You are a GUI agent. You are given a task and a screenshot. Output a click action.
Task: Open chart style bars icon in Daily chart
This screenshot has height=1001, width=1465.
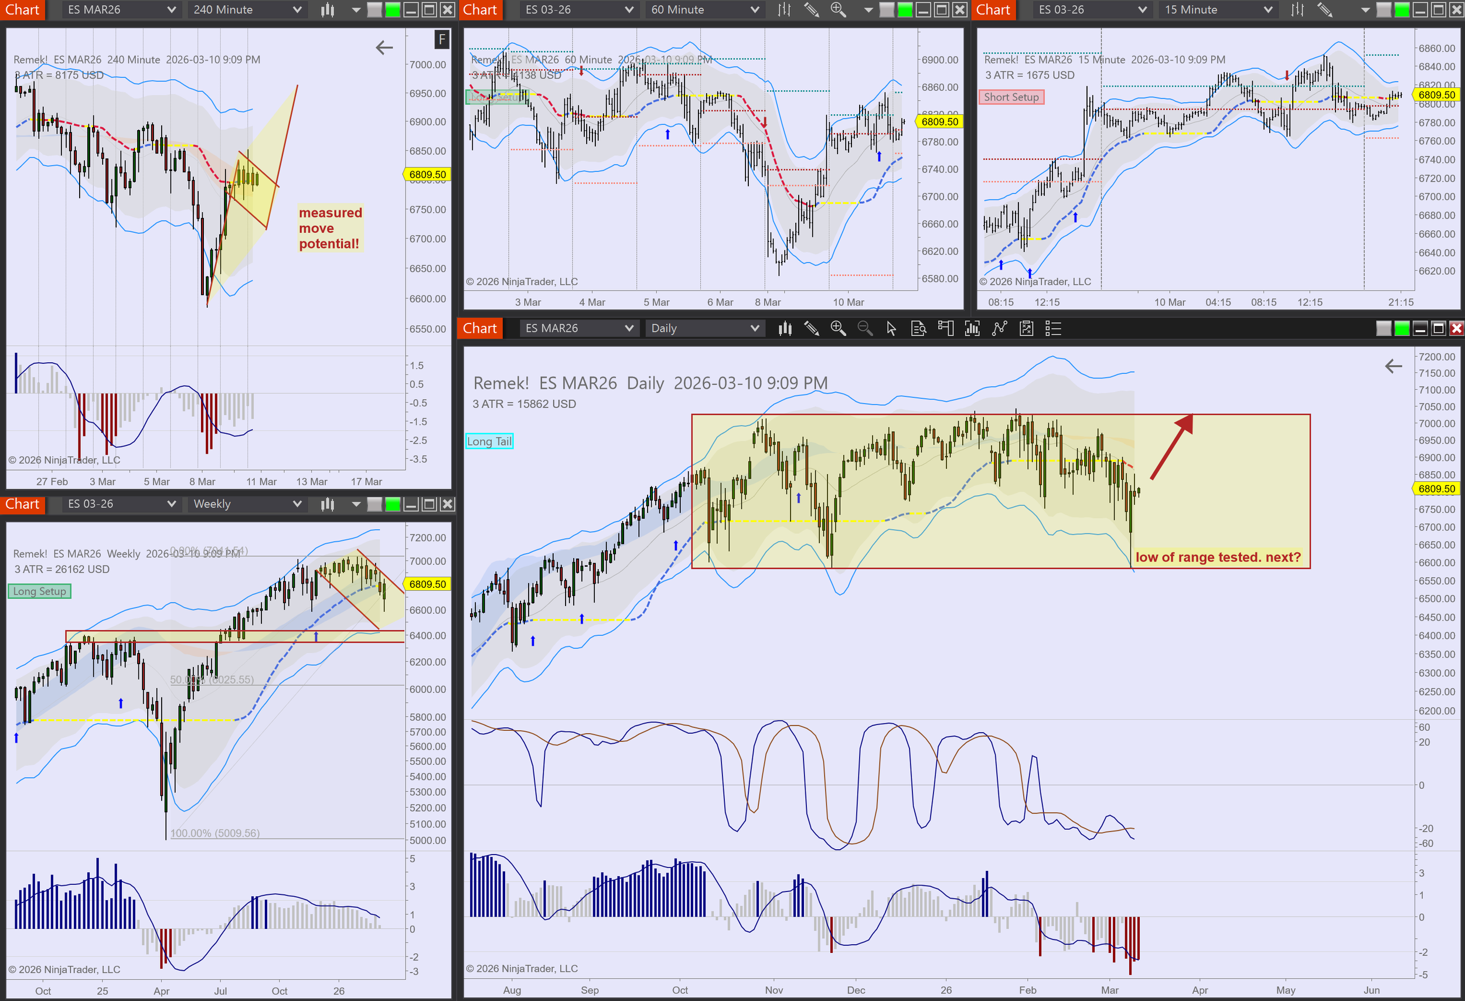[785, 328]
